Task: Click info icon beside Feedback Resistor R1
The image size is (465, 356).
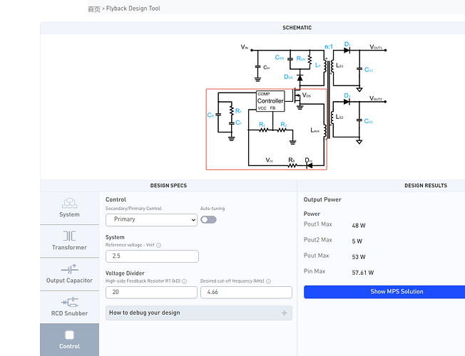Action: [x=183, y=281]
